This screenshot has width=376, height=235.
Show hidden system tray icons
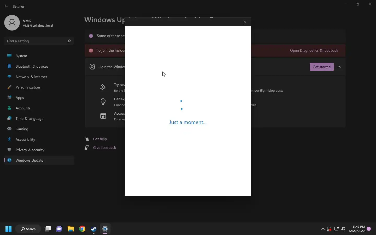(x=323, y=229)
